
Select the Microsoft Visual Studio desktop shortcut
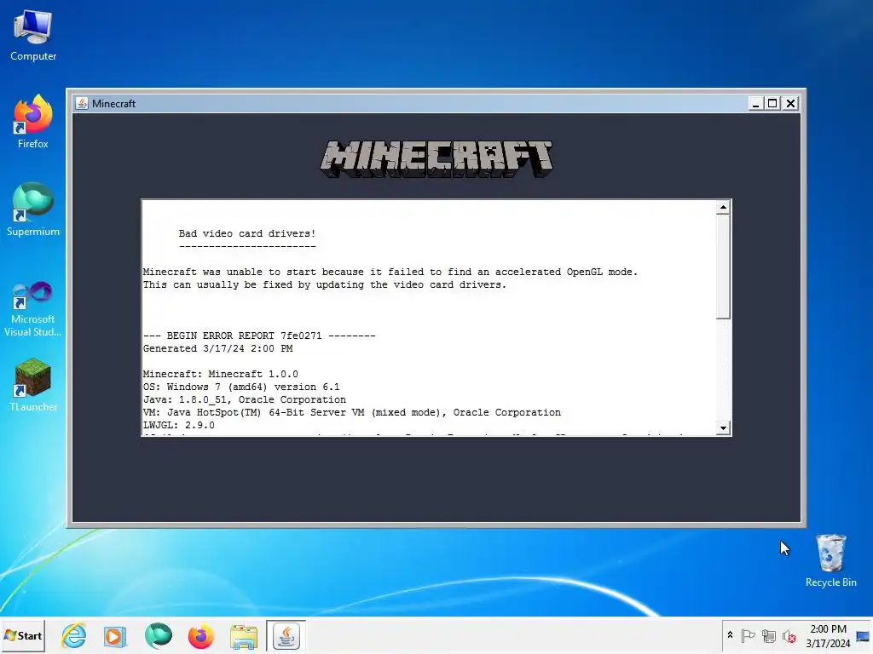(33, 309)
